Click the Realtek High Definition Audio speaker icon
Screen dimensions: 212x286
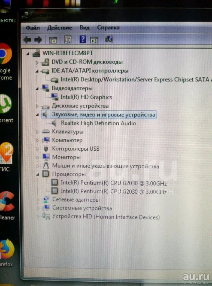coord(54,123)
